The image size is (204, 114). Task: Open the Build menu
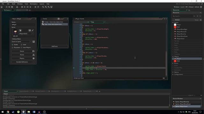(x=13, y=4)
